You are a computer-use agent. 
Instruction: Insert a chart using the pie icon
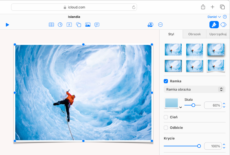60,25
